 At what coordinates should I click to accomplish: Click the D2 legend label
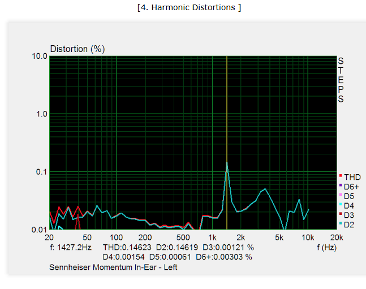click(x=349, y=225)
